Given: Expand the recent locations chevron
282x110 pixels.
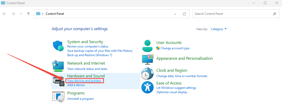Looking at the screenshot, I should click(x=21, y=14).
